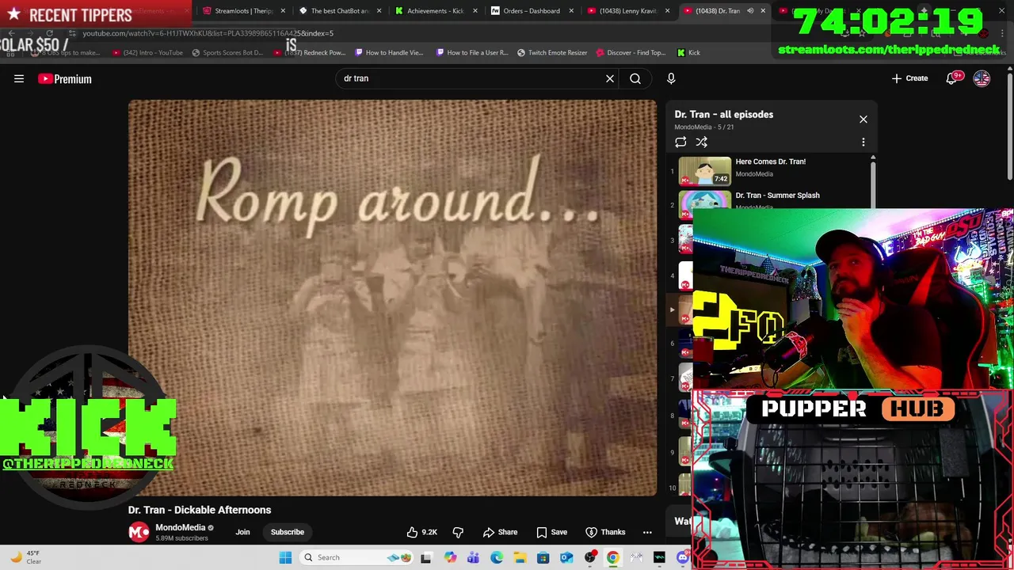Run search with the magnifier button

tap(635, 78)
